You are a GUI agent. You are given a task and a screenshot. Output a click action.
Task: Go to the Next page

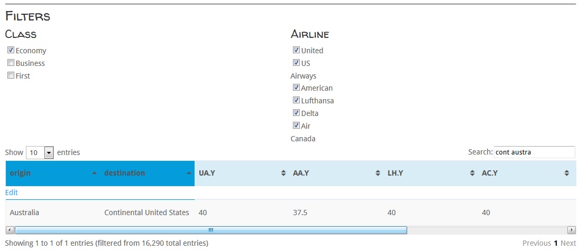568,243
